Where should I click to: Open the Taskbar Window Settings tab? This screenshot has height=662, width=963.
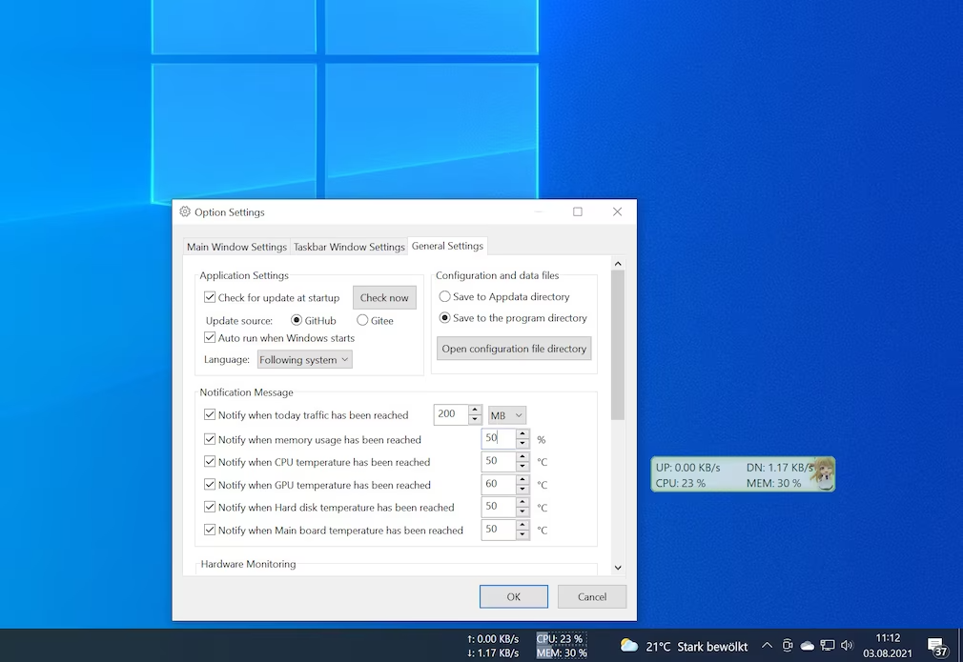tap(349, 247)
